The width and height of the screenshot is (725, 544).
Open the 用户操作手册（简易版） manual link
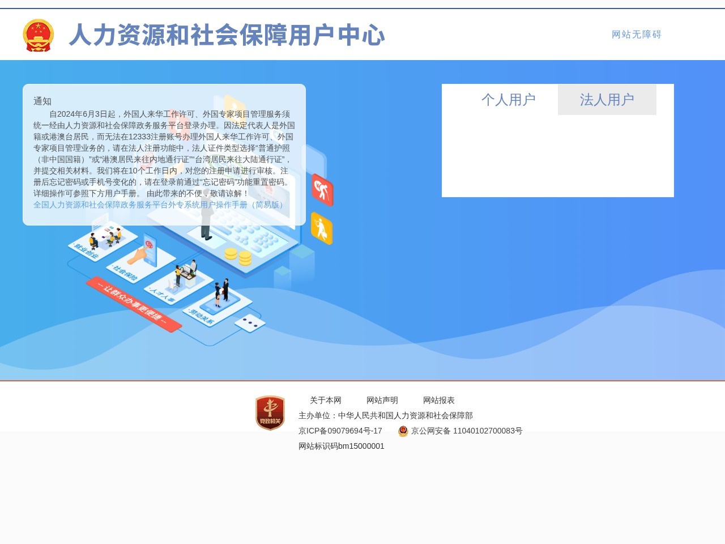[160, 205]
